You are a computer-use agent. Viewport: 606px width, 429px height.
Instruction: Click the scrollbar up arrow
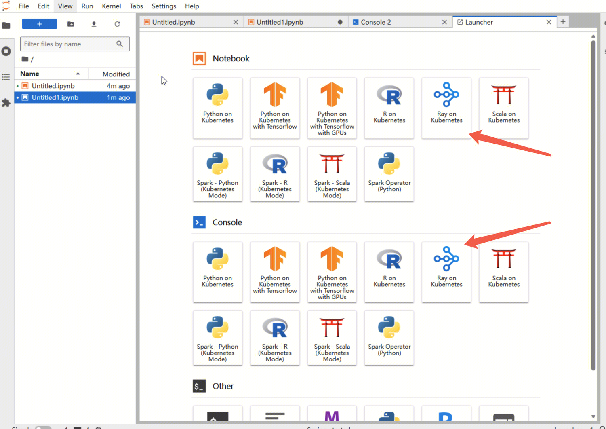click(x=593, y=36)
